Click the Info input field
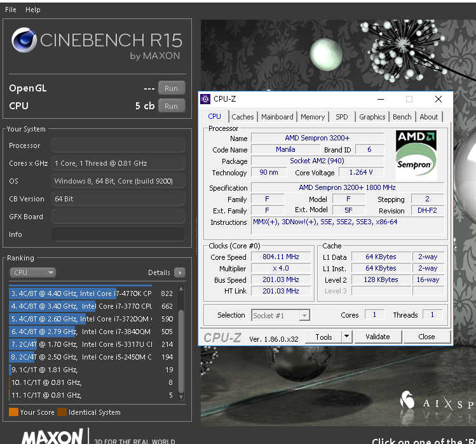The height and width of the screenshot is (444, 476). 118,234
